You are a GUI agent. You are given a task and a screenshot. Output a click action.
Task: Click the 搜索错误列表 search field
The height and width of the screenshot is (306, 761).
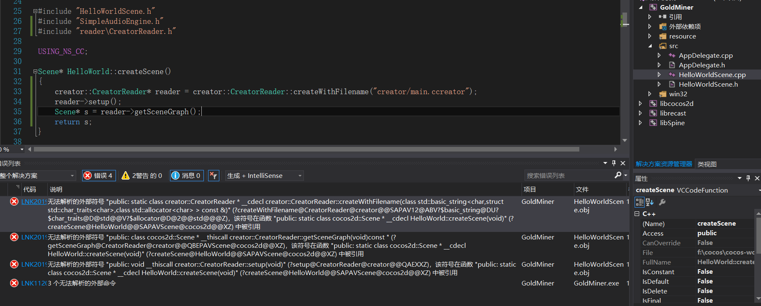567,176
